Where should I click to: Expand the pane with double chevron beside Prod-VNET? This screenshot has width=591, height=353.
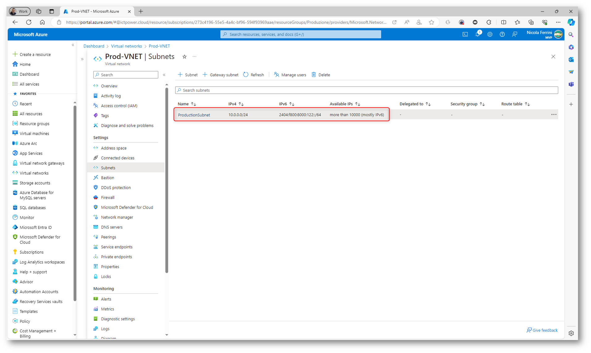[x=82, y=59]
